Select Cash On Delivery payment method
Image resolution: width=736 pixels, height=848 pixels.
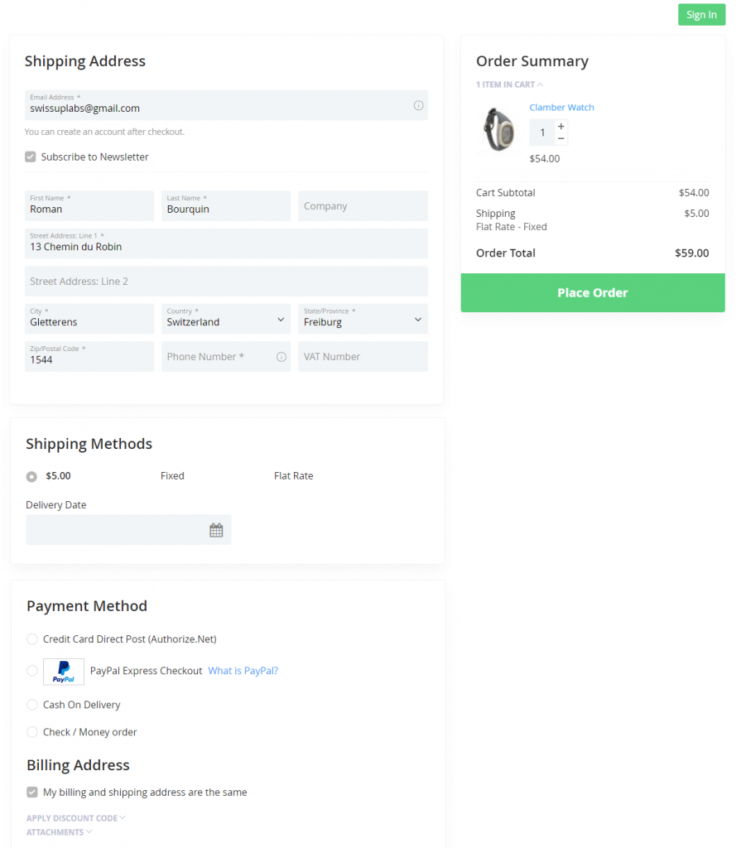point(31,705)
